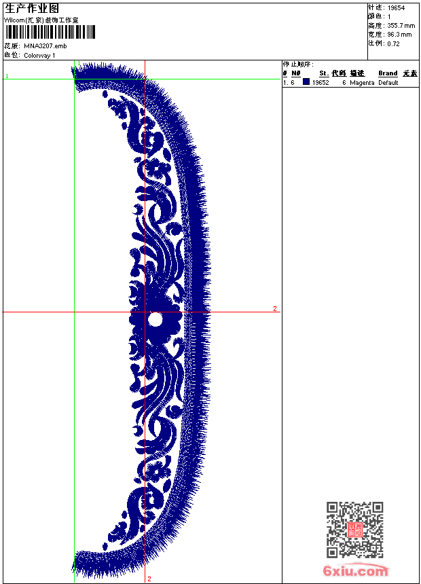Click the QR code image
The image size is (421, 584).
355,530
